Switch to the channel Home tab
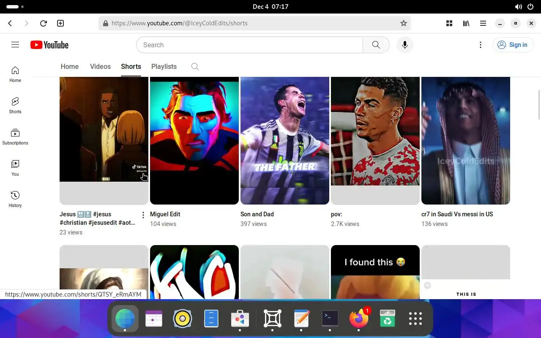 coord(70,66)
